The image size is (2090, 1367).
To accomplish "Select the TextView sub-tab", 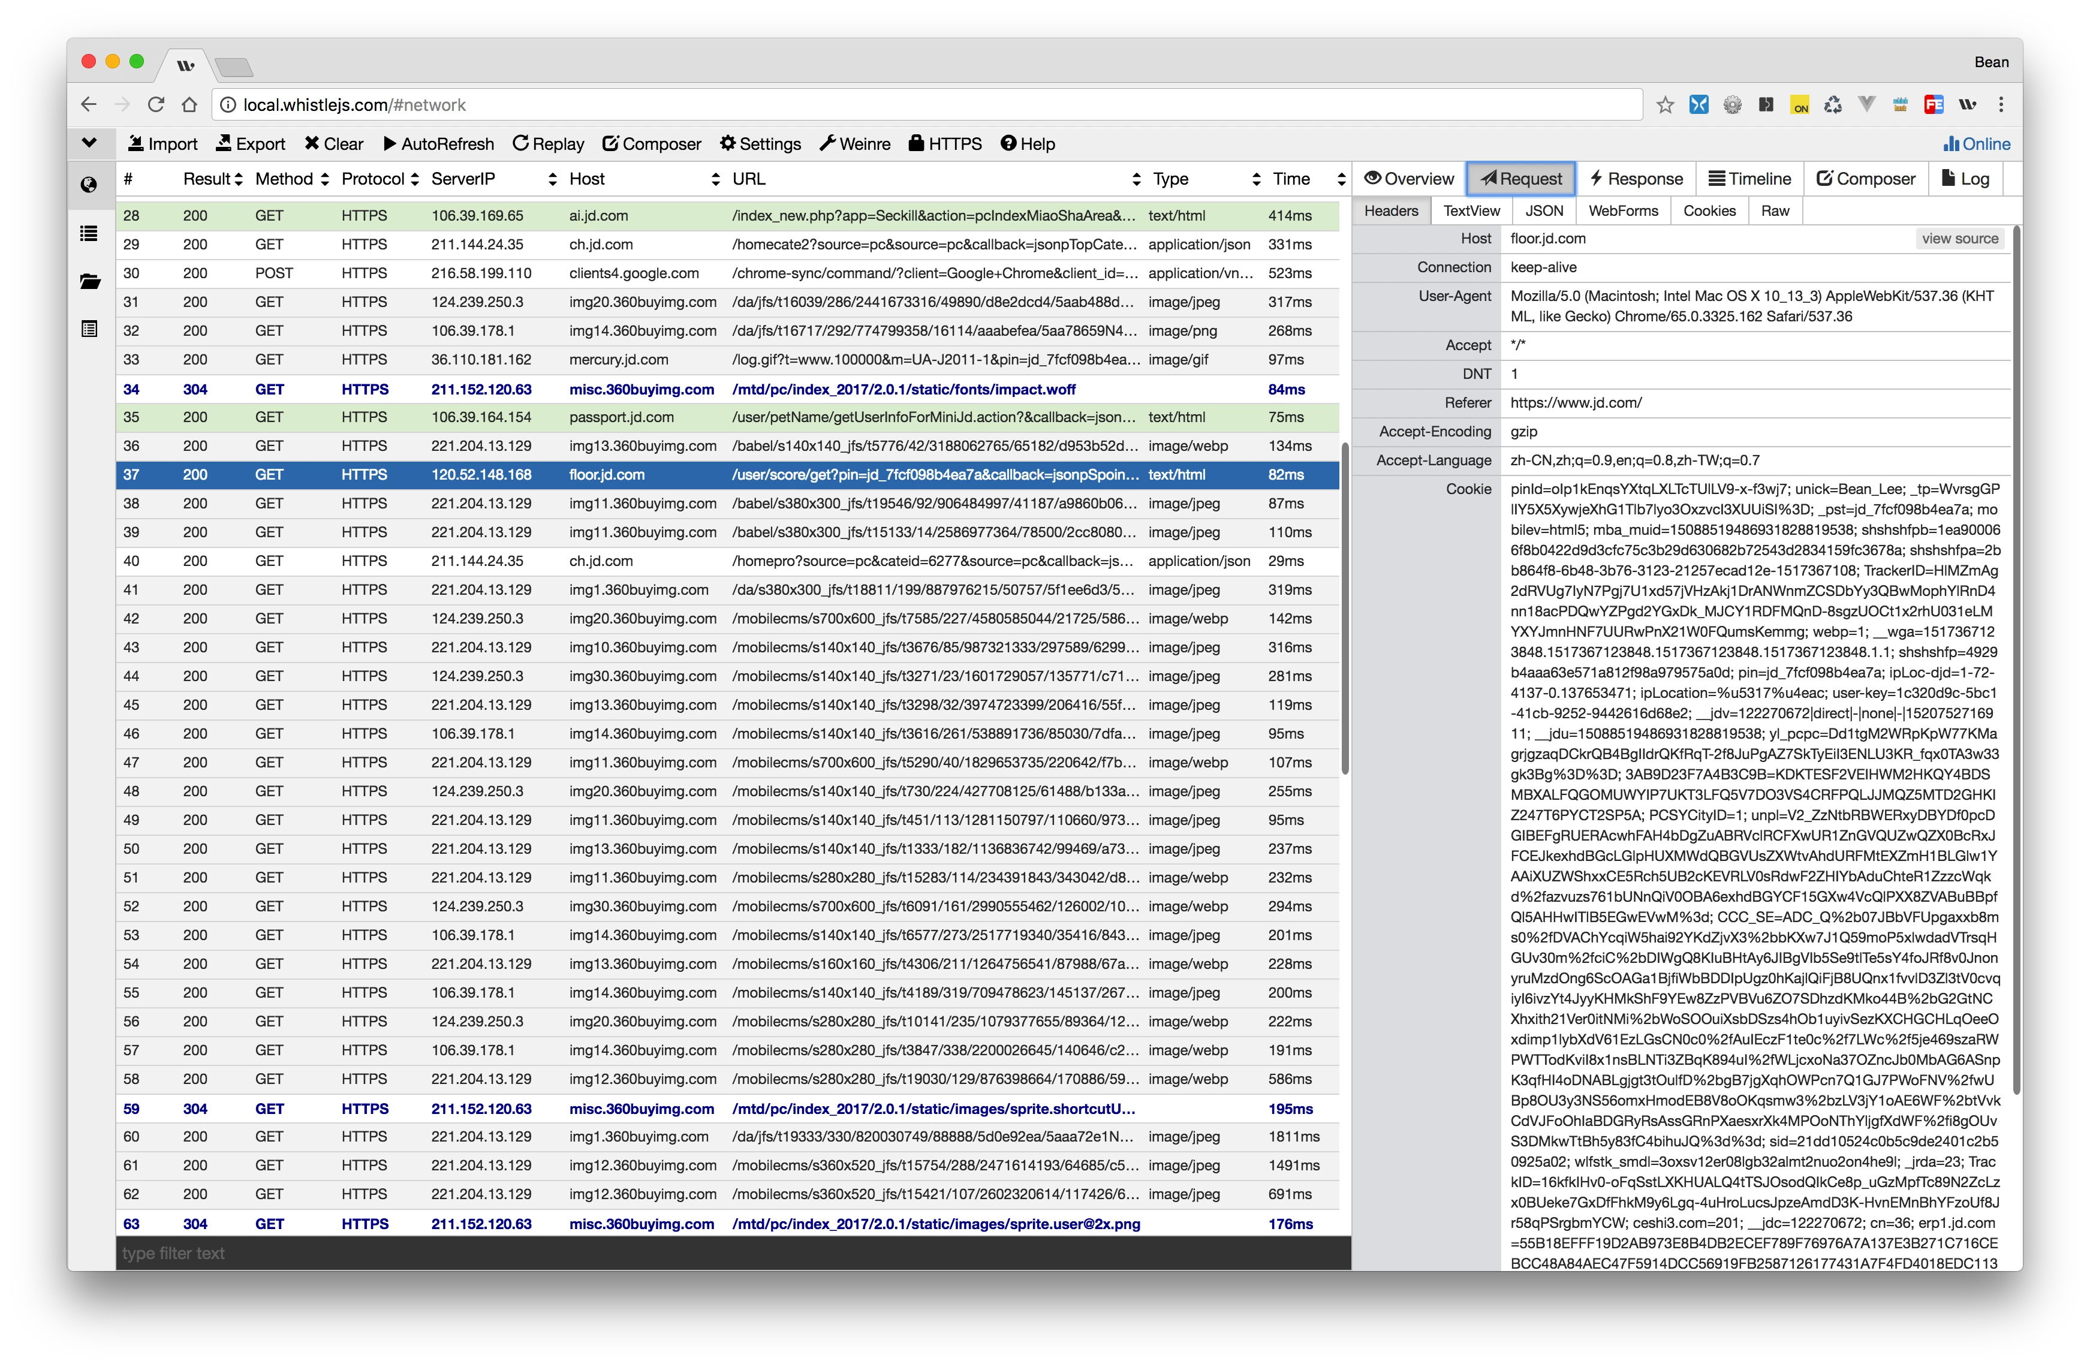I will tap(1471, 210).
